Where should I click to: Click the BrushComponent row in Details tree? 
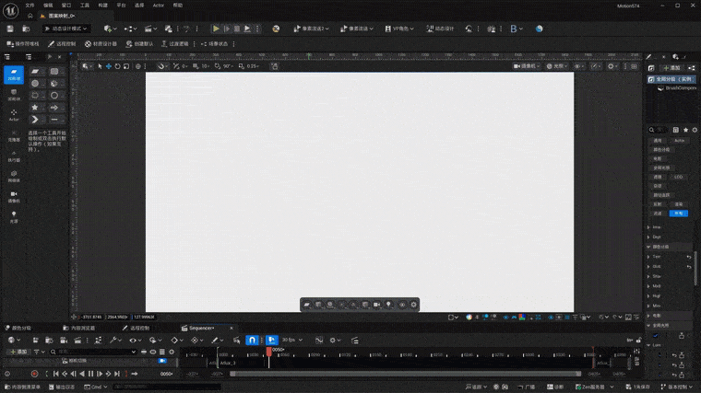tap(676, 87)
